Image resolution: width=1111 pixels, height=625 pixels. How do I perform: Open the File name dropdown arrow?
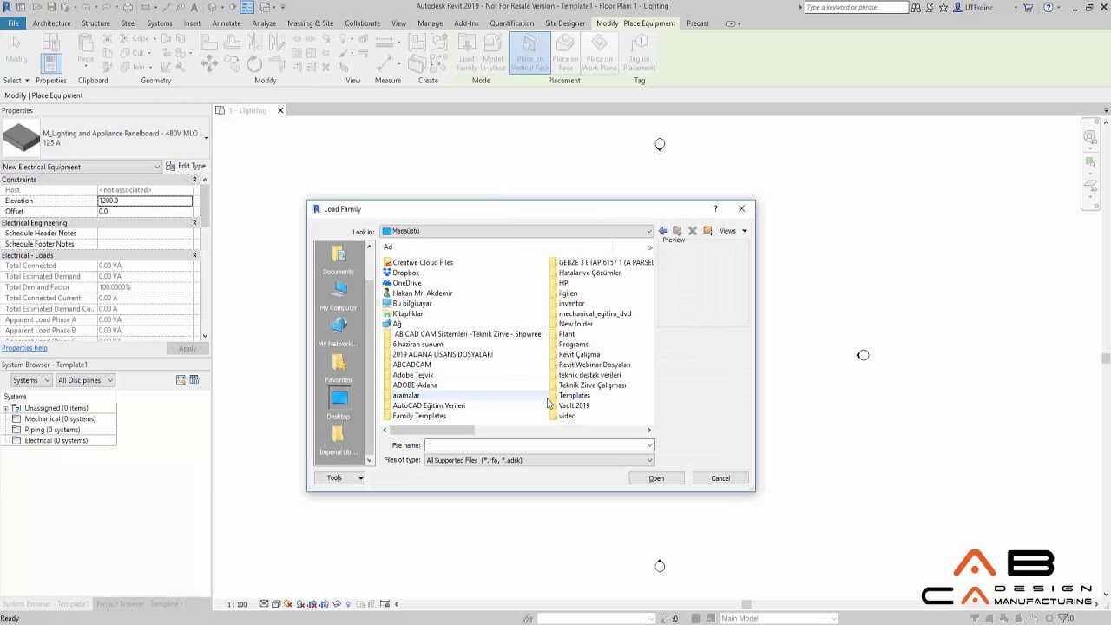point(649,445)
